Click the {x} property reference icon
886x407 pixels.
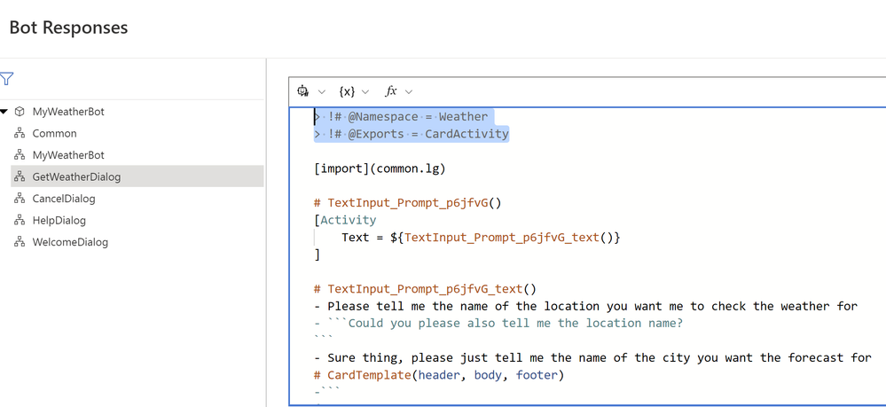pyautogui.click(x=347, y=91)
